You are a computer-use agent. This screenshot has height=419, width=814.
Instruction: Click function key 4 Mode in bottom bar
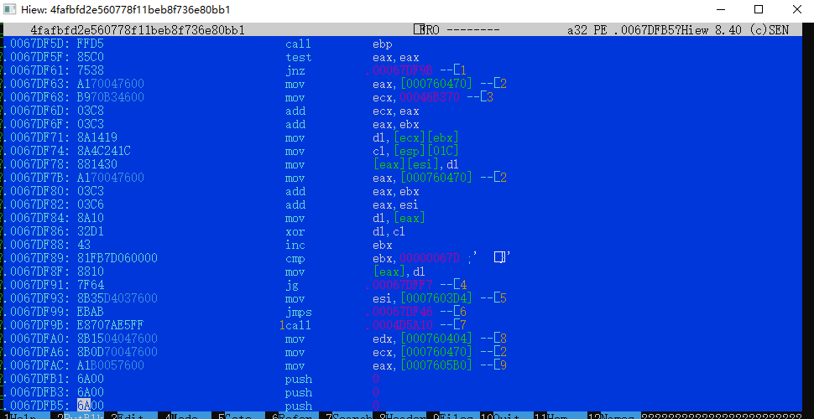tap(183, 416)
